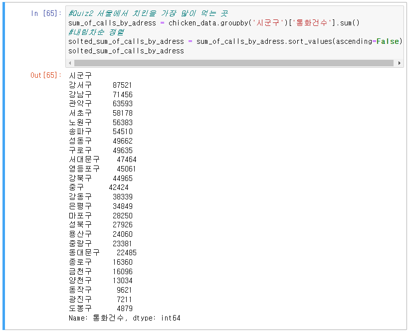
Task: Click the value 4879
Action: pyautogui.click(x=125, y=309)
